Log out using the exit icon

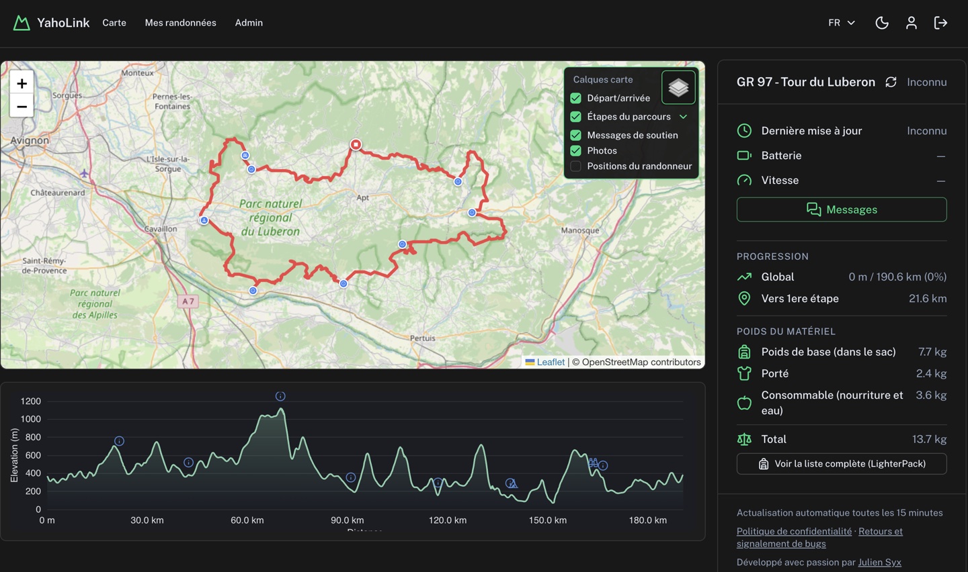(941, 22)
